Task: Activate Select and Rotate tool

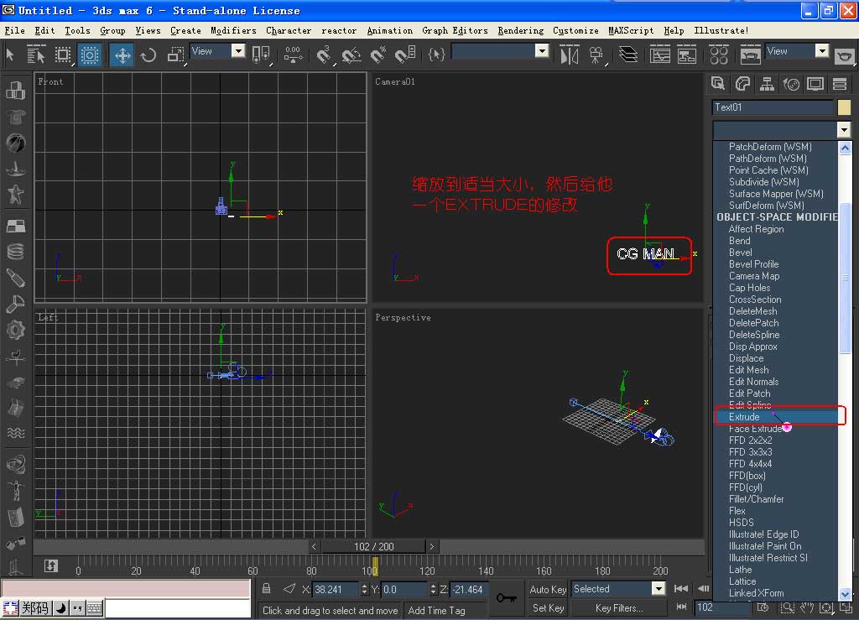Action: click(148, 55)
